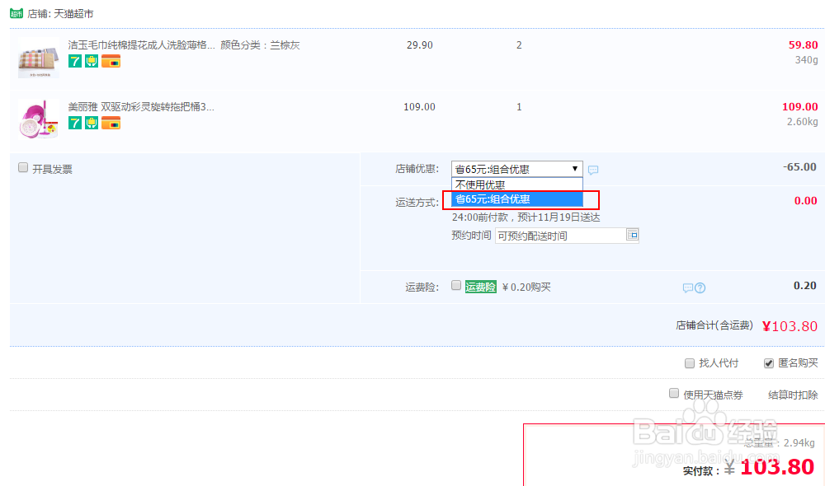The image size is (825, 486).
Task: Tick the 使用天猫点券 checkbox
Action: coord(673,394)
